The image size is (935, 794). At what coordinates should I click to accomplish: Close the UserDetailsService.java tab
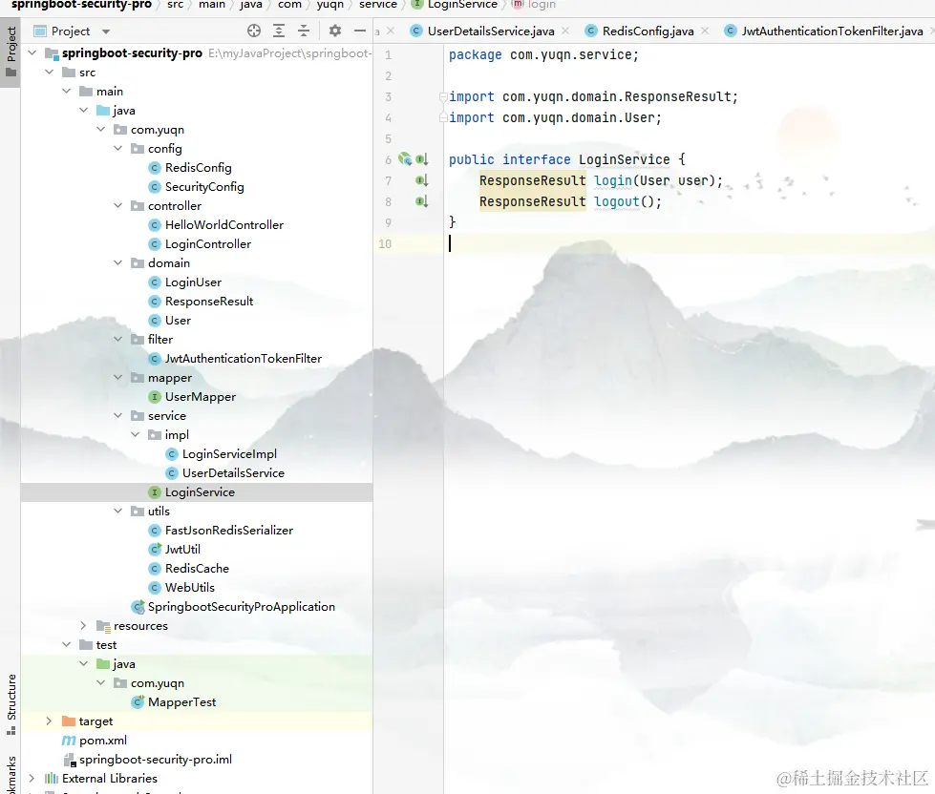pyautogui.click(x=565, y=31)
